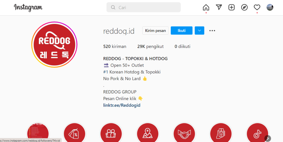Click the Ikuti follow button
The height and width of the screenshot is (142, 283).
tap(182, 30)
